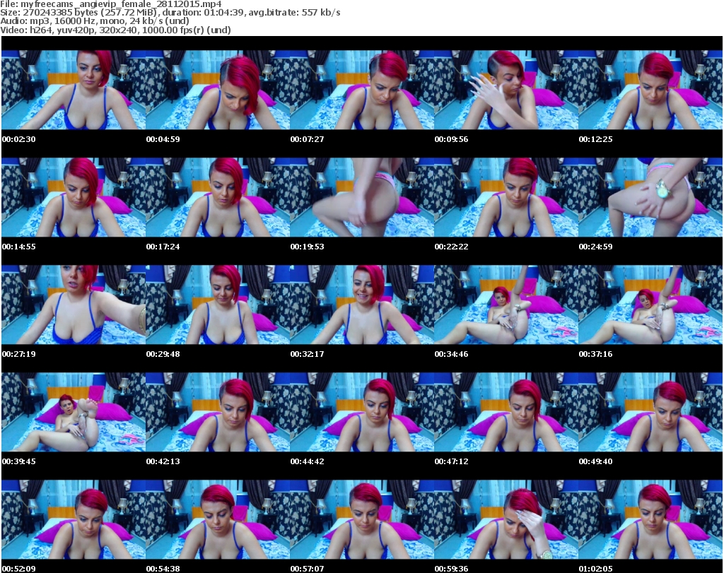Screen dimensions: 724x573
Task: Click the 00:02:30 timestamp label
Action: pos(19,139)
